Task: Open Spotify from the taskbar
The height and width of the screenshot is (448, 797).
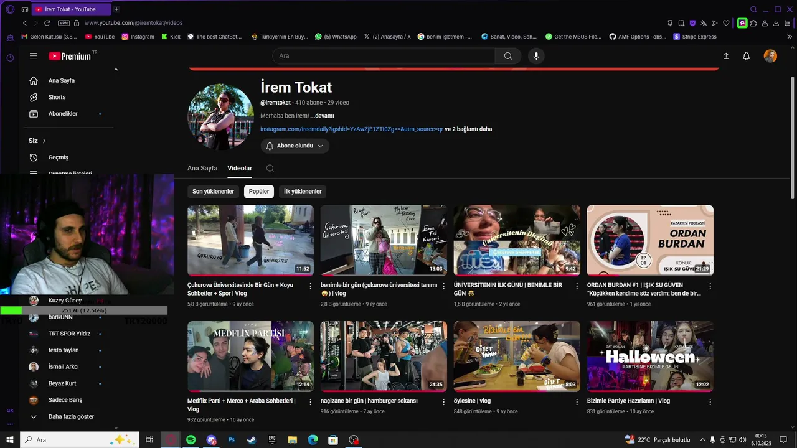Action: [x=191, y=440]
